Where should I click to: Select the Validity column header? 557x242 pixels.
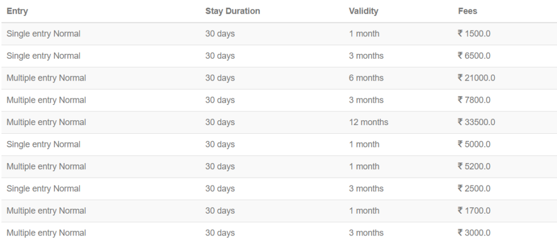(x=363, y=11)
